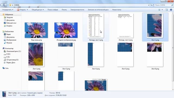Open the Help question mark icon

click(171, 10)
